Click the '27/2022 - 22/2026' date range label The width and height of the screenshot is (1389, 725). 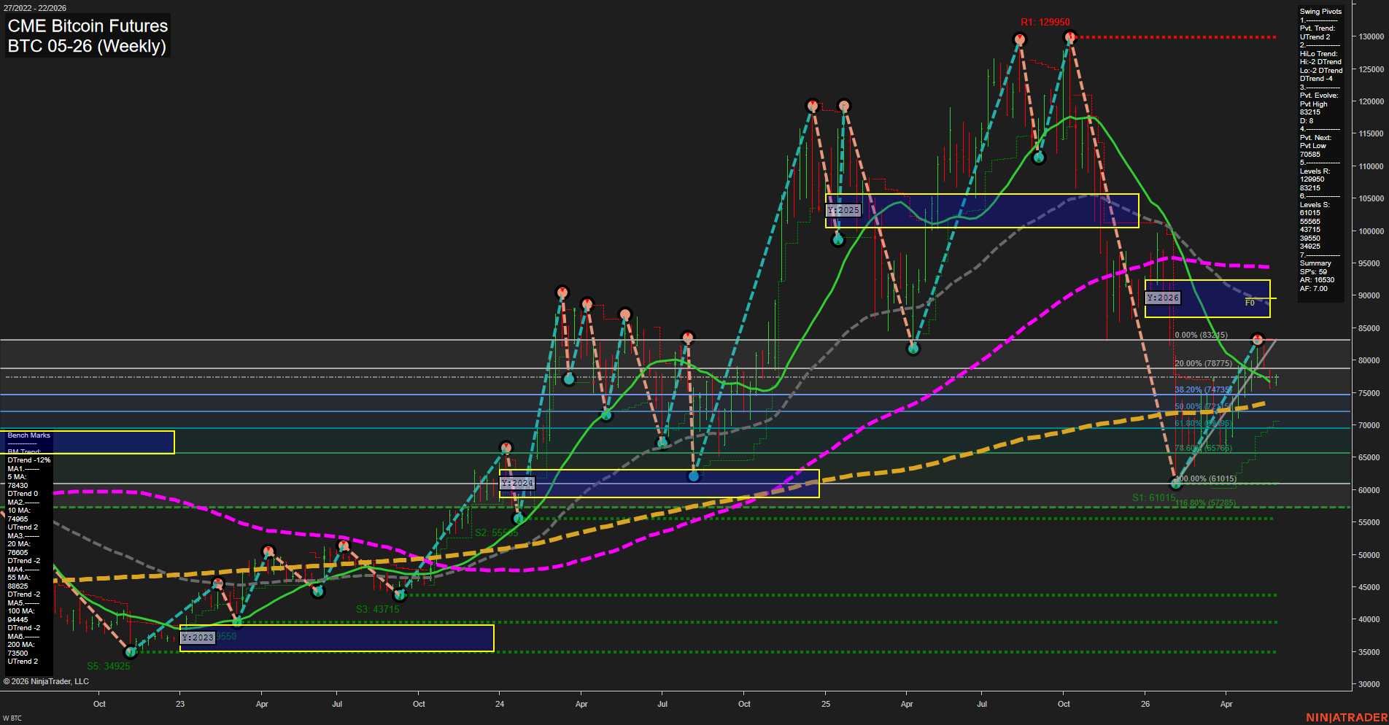34,8
